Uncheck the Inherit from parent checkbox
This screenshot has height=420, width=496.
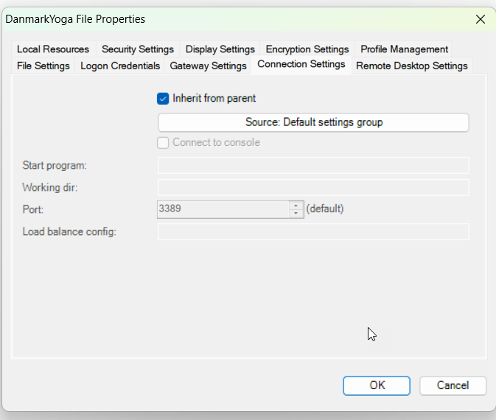[163, 99]
